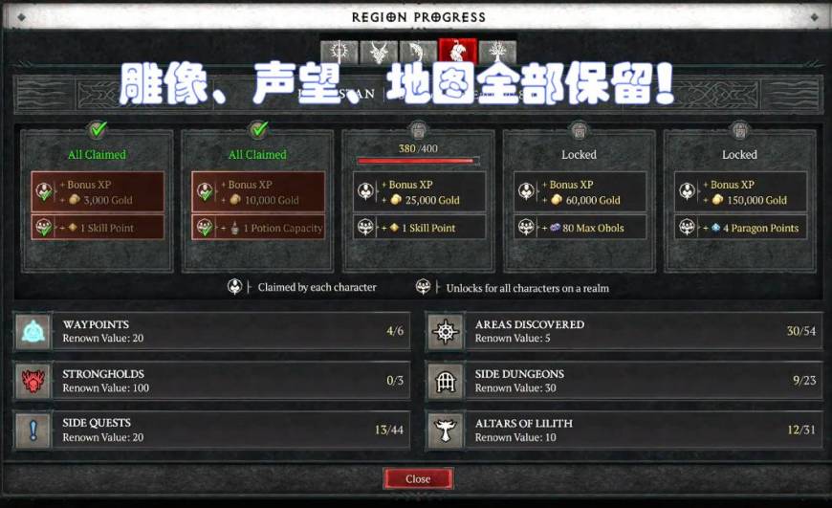The height and width of the screenshot is (508, 832).
Task: Click the Close button
Action: pyautogui.click(x=418, y=478)
